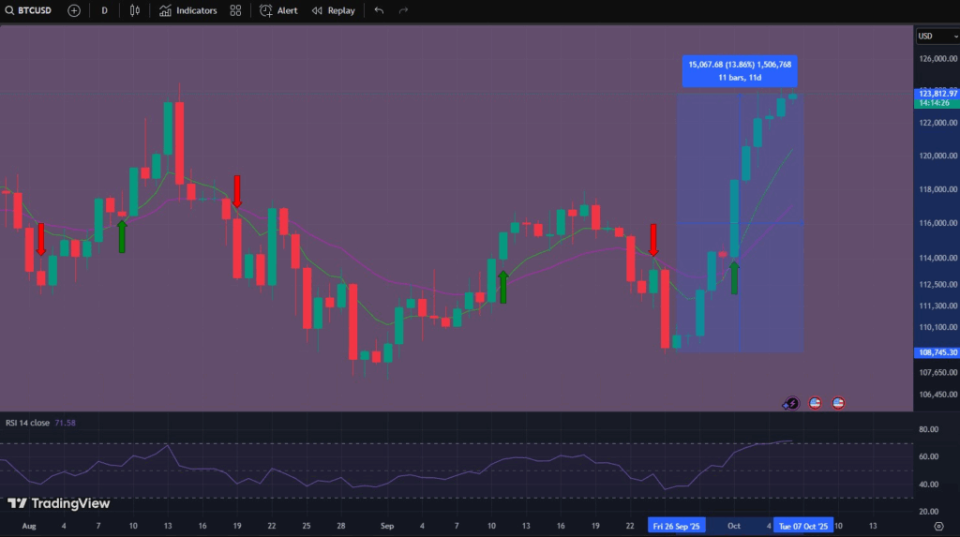
Task: Open the D timeframe interval selector
Action: pos(104,10)
